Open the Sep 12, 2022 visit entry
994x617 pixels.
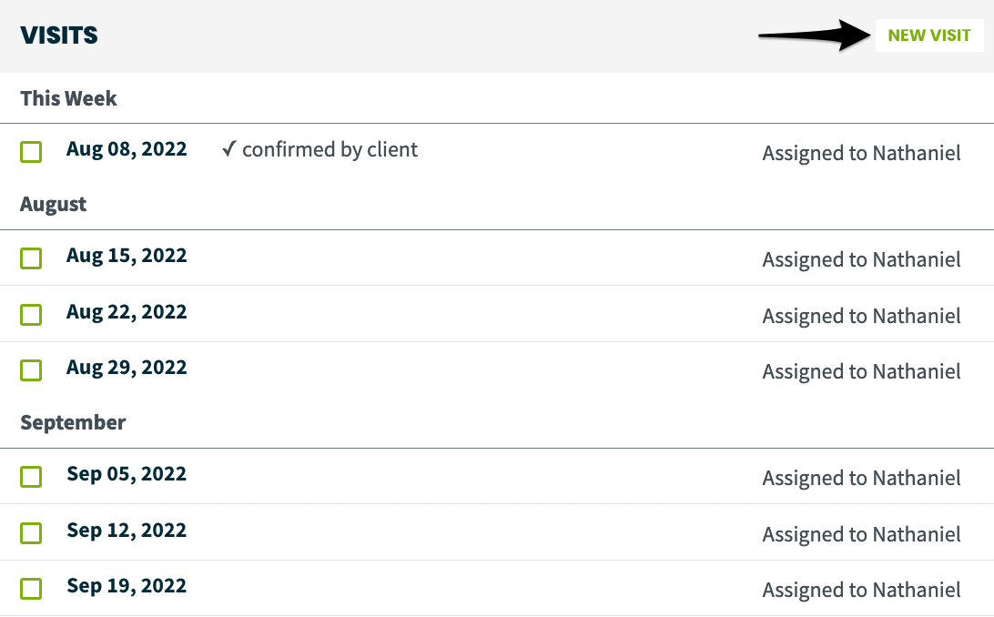pyautogui.click(x=127, y=531)
